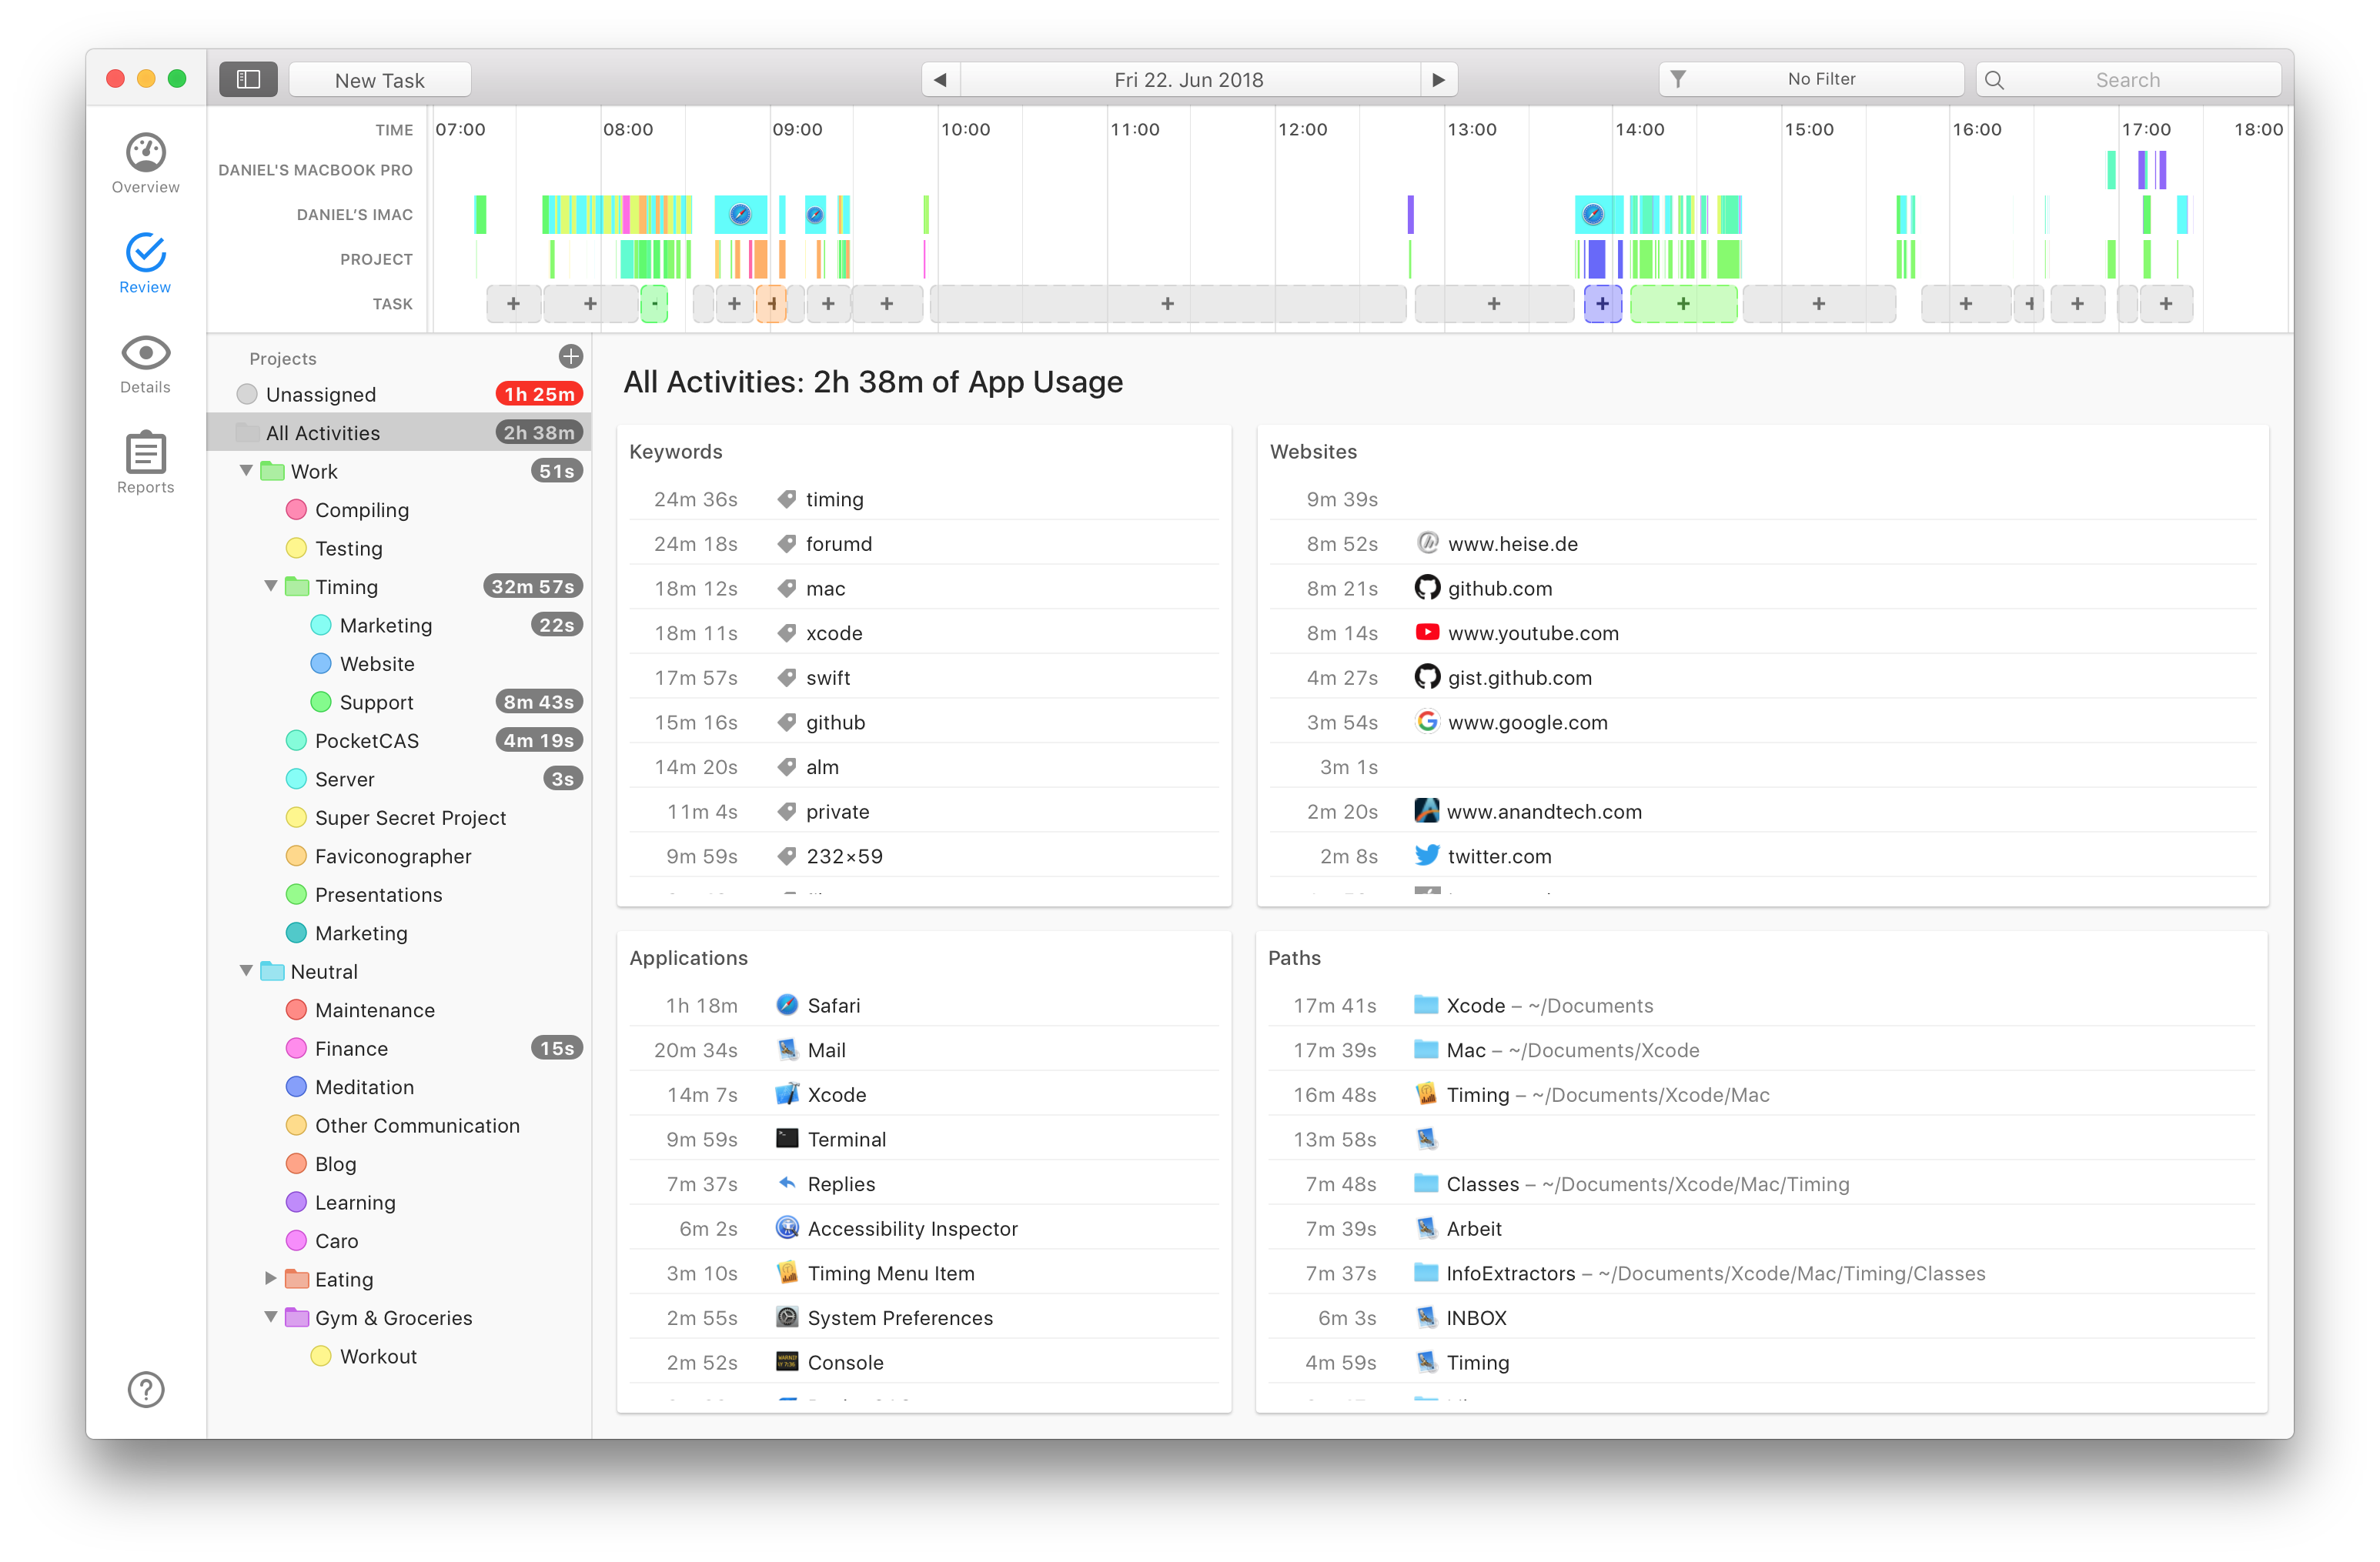Click the www.youtube.com favicon

[1427, 632]
